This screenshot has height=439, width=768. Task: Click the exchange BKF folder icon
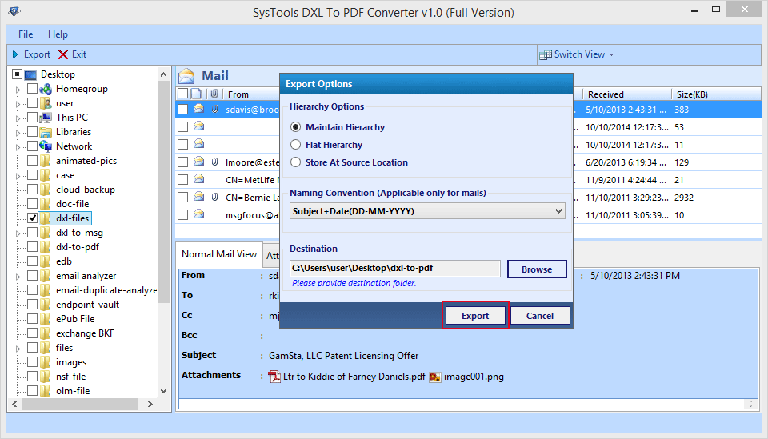point(46,333)
